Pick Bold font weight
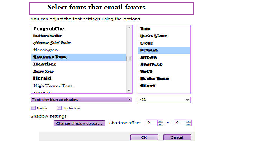This screenshot has height=142, width=262. tap(164, 72)
